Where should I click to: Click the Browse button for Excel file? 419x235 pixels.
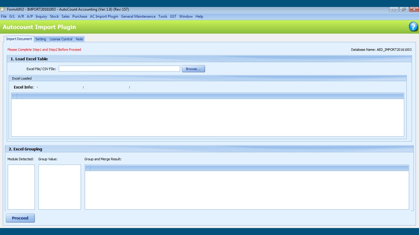pyautogui.click(x=193, y=69)
